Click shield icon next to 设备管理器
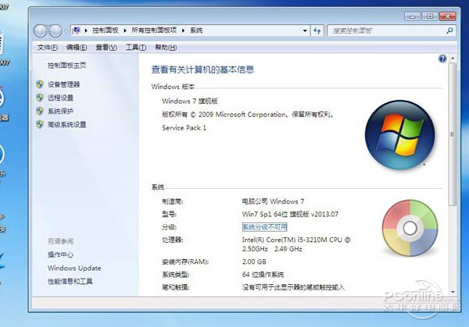Viewport: 469px width, 327px height. click(x=40, y=84)
